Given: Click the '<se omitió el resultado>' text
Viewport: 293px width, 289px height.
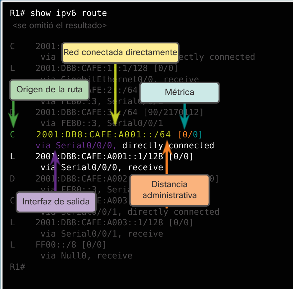Looking at the screenshot, I should click(60, 26).
